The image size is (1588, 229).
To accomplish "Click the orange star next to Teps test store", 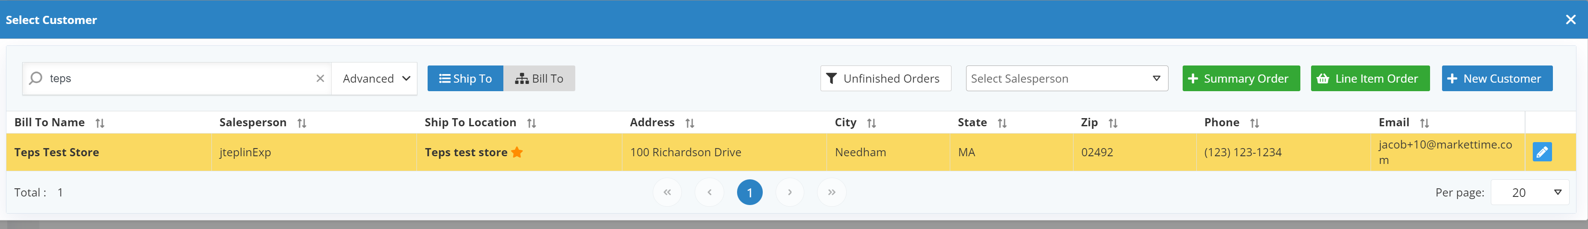I will click(x=517, y=152).
